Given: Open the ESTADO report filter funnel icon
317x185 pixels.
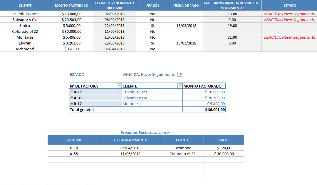Looking at the screenshot, I should [x=180, y=74].
